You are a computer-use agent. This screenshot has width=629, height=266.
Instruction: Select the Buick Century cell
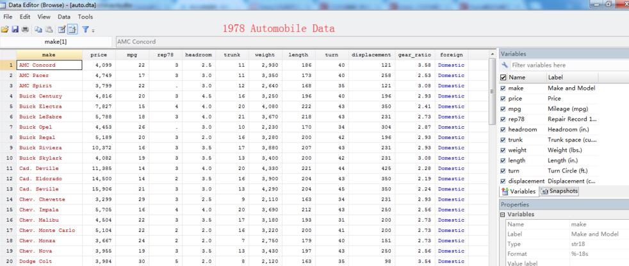49,96
